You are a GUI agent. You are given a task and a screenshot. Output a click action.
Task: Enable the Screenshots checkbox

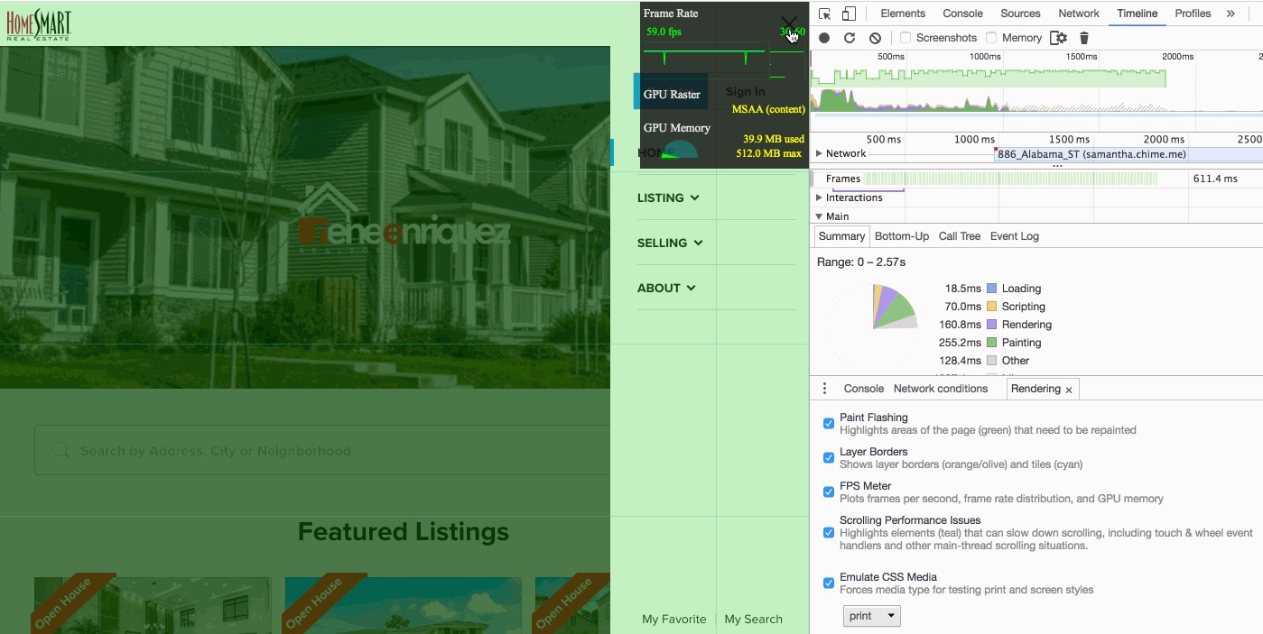point(905,38)
